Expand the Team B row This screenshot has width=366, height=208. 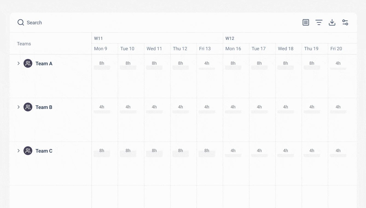point(19,107)
